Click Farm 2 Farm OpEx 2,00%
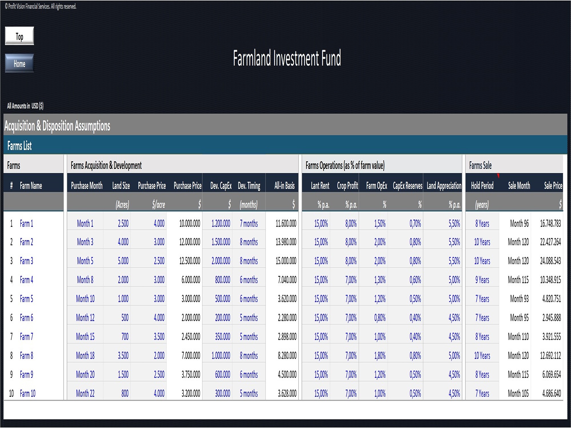 pos(380,242)
